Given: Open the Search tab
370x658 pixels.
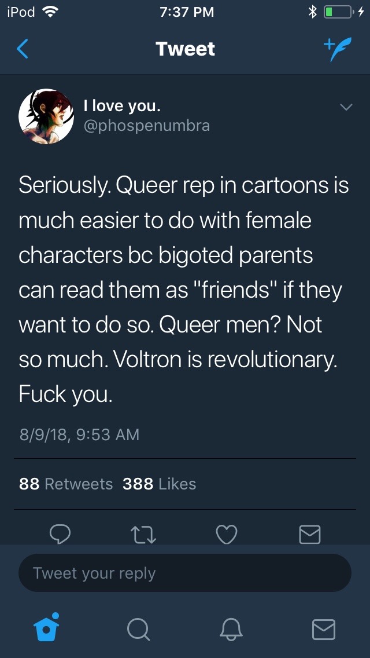Looking at the screenshot, I should point(138,628).
